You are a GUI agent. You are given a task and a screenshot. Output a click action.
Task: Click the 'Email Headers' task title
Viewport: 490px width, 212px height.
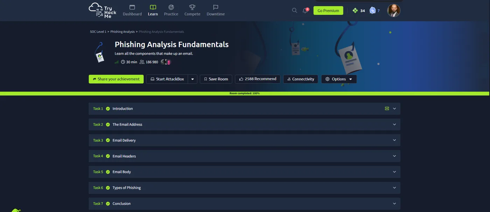click(124, 156)
